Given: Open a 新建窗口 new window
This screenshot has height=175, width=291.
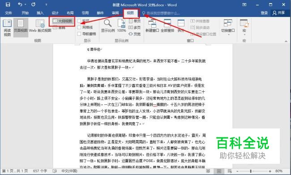Looking at the screenshot, I should pos(152,26).
